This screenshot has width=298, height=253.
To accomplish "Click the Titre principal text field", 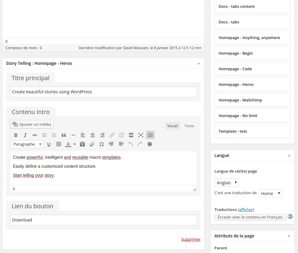I will coord(103,92).
